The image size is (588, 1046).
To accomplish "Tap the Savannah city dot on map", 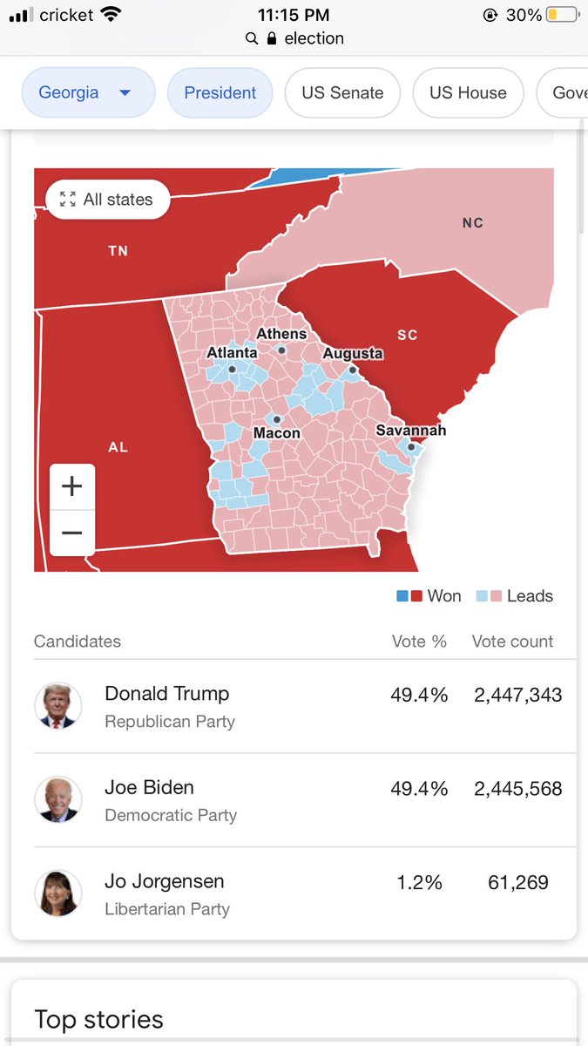I will point(411,446).
